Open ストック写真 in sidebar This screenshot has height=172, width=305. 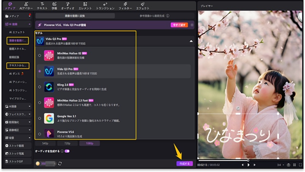coord(18,154)
